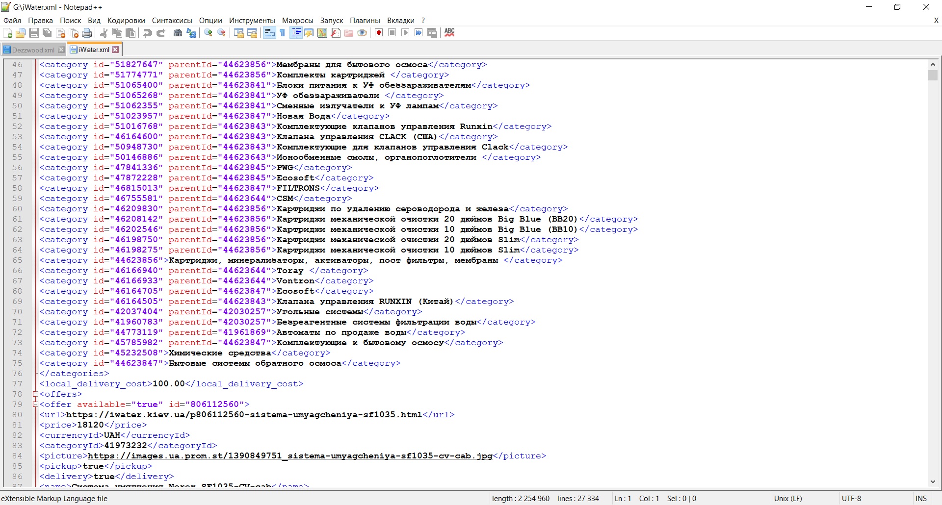
Task: Close the iWater.xml tab
Action: [115, 50]
